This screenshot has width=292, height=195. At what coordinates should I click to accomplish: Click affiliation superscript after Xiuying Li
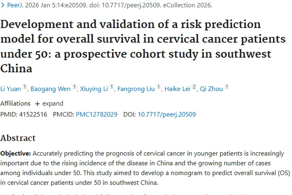coord(112,87)
